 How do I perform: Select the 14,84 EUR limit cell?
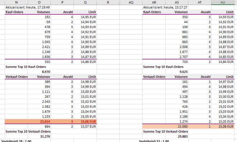click(223, 62)
